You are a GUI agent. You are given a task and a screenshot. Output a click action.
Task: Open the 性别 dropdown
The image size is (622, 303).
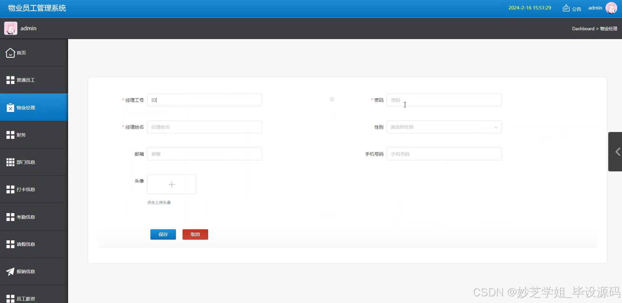[444, 127]
